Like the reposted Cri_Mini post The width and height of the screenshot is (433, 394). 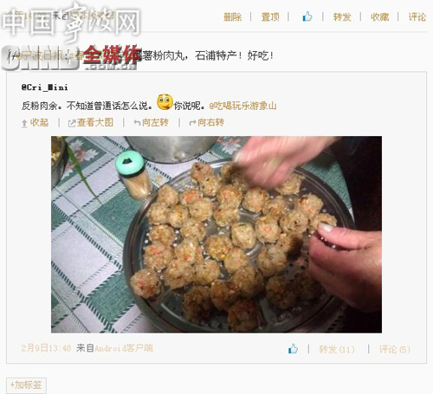point(293,349)
